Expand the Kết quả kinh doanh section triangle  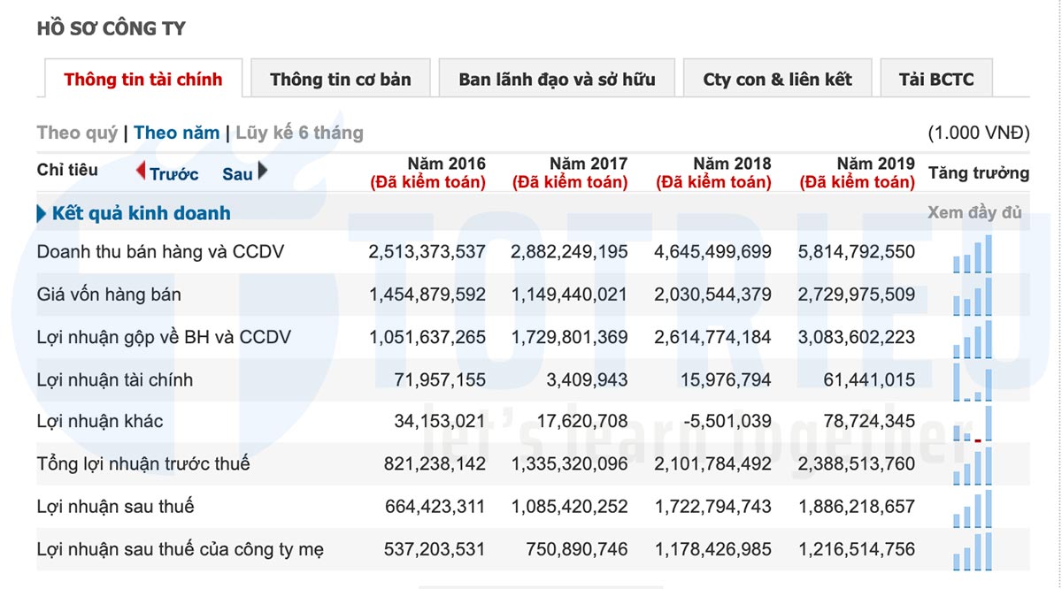pyautogui.click(x=41, y=213)
